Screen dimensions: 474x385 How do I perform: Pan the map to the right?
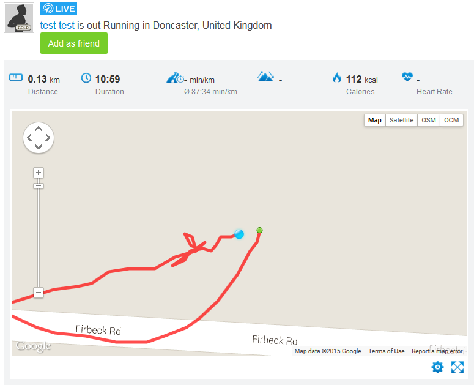(48, 138)
